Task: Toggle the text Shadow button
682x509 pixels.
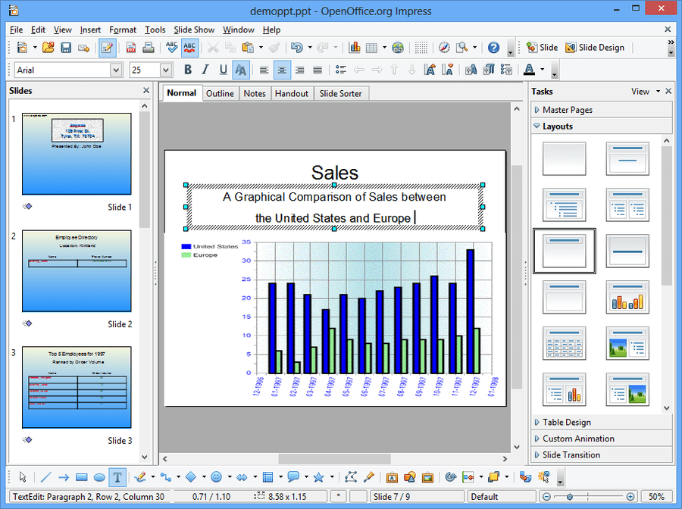Action: pos(241,70)
